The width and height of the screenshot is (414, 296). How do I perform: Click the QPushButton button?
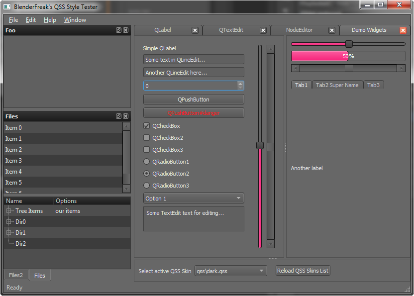click(194, 99)
